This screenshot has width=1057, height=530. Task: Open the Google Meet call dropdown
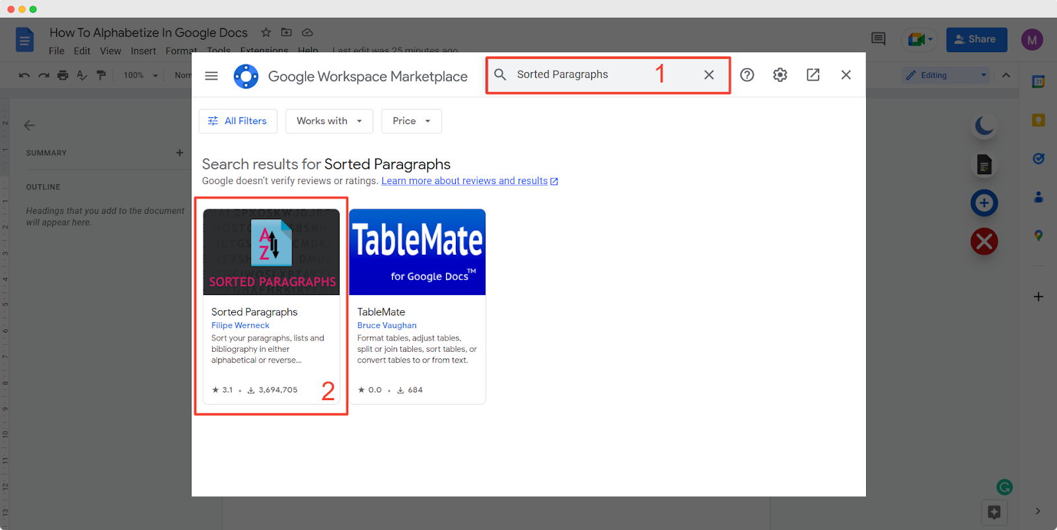pyautogui.click(x=919, y=40)
